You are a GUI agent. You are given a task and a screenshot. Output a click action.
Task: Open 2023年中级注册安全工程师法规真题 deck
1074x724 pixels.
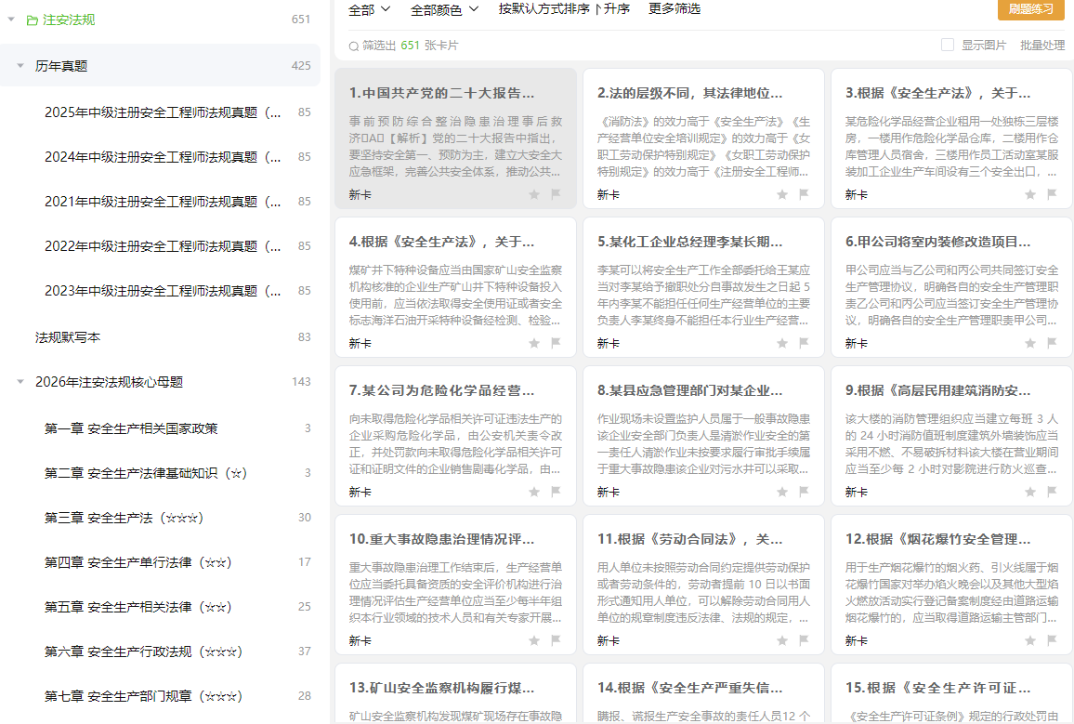[163, 290]
